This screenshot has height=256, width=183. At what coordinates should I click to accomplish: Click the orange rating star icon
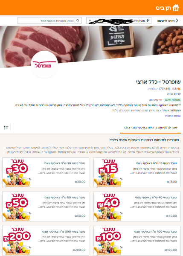click(179, 89)
